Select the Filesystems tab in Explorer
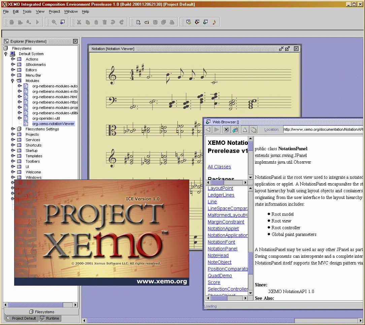 point(42,312)
